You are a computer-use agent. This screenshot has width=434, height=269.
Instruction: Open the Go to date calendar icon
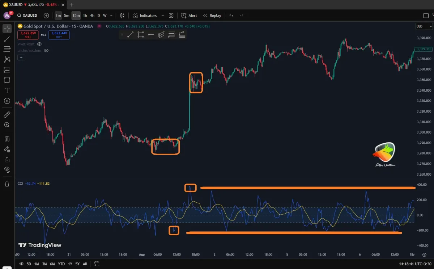point(97,264)
